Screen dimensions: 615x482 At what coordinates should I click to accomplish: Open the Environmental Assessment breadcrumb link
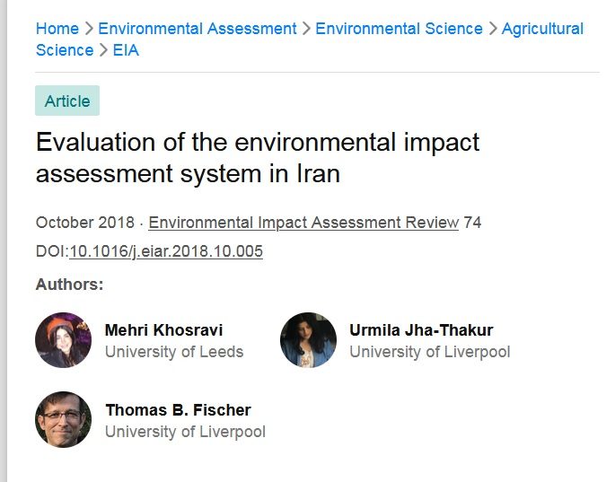coord(198,29)
